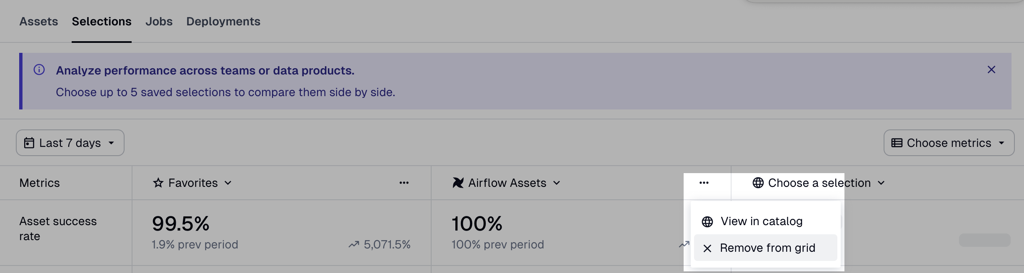Open the Choose metrics dropdown
Screen dimensions: 1024x273
click(949, 143)
